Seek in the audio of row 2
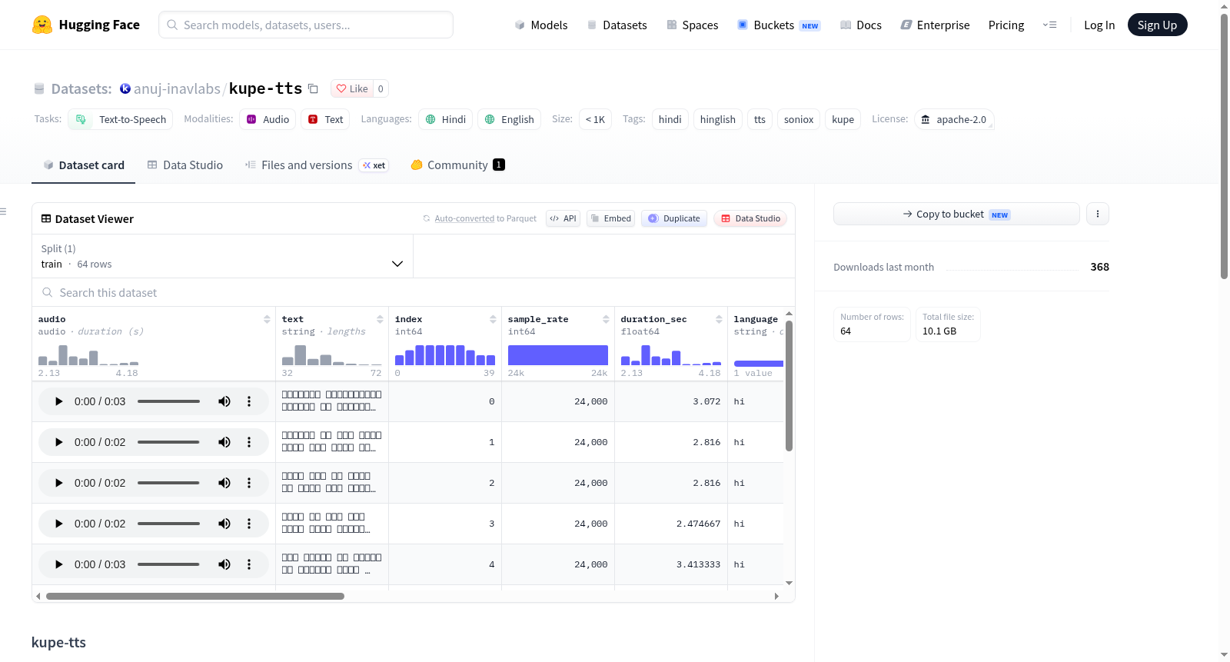The width and height of the screenshot is (1230, 662). pyautogui.click(x=168, y=483)
